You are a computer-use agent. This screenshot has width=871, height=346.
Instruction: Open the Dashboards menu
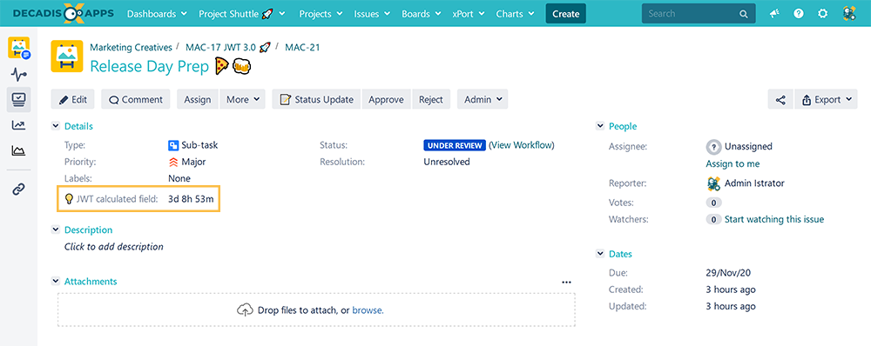click(156, 14)
